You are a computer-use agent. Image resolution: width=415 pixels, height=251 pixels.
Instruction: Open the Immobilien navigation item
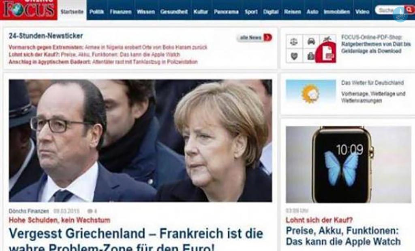[x=337, y=12]
